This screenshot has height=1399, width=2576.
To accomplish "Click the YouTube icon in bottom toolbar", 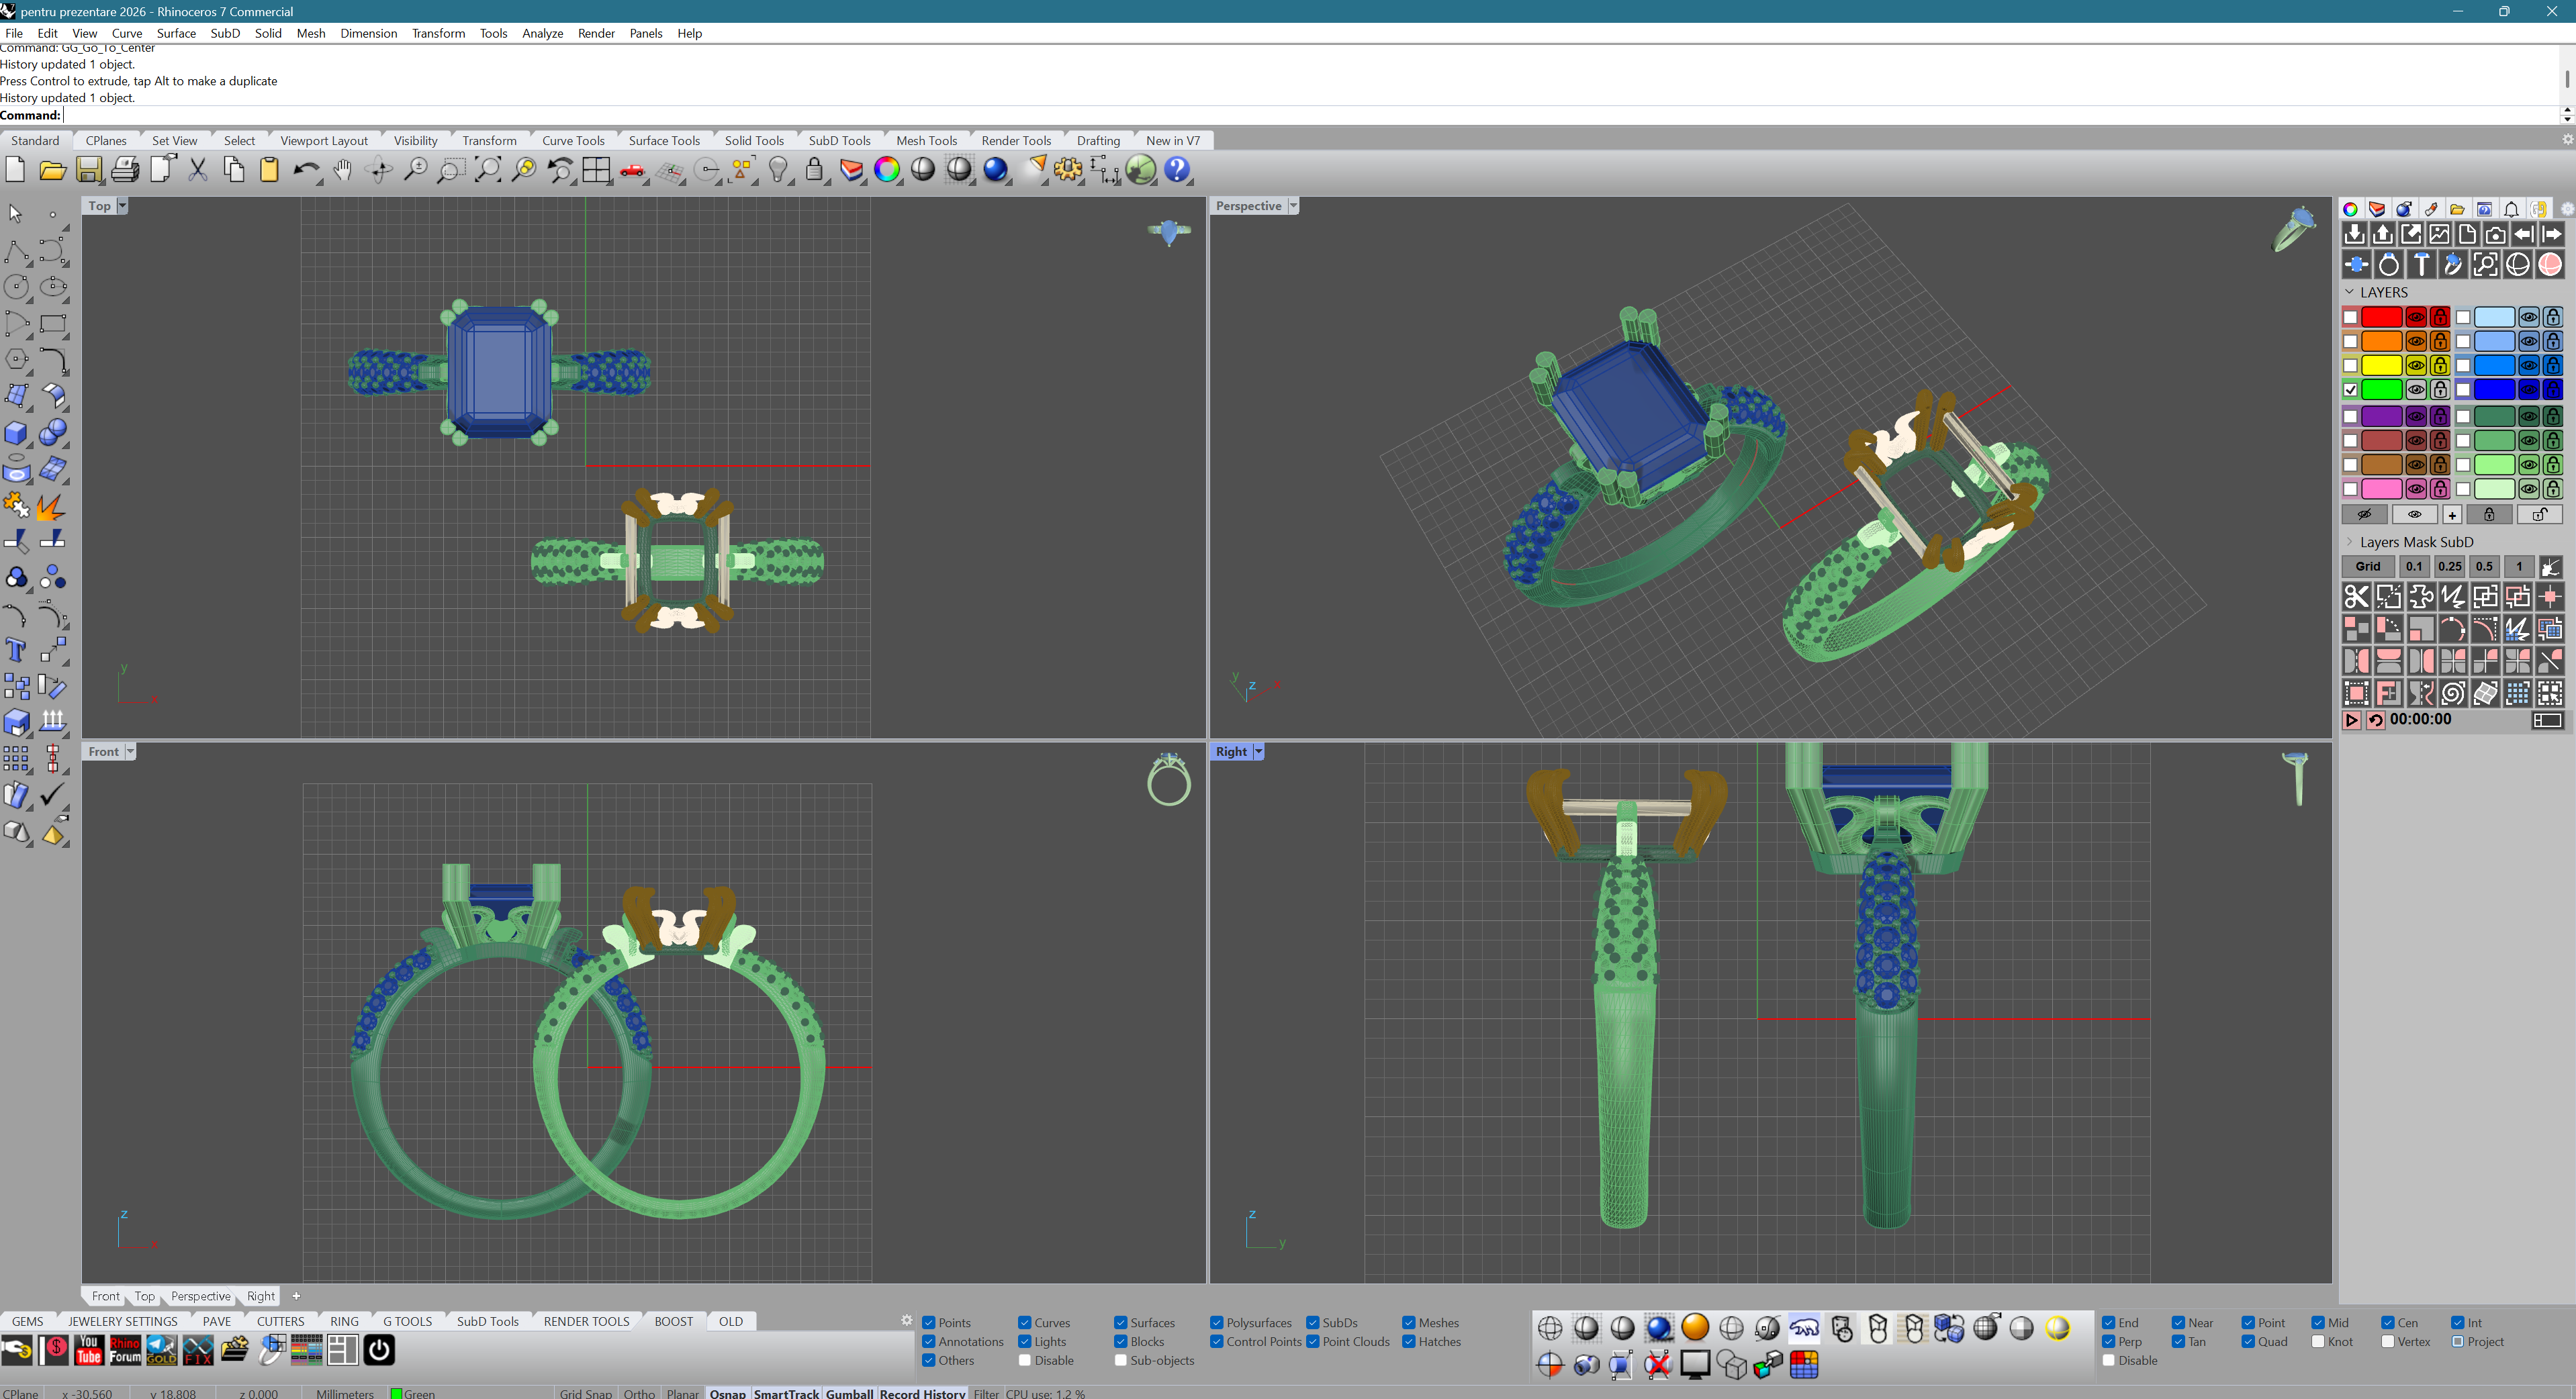I will tap(89, 1350).
